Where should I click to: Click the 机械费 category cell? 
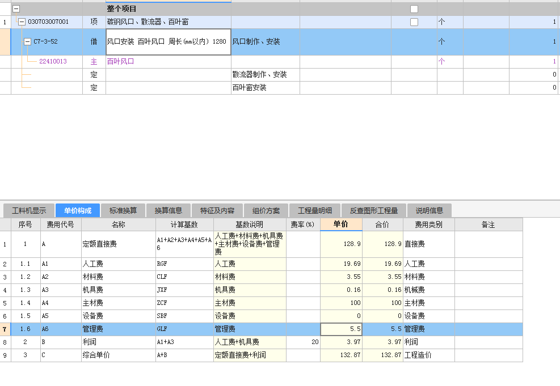pos(428,290)
